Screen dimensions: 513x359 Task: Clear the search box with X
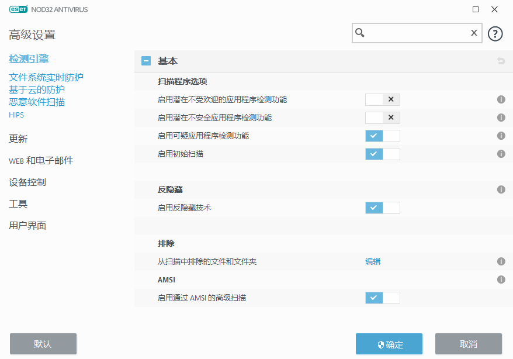474,33
